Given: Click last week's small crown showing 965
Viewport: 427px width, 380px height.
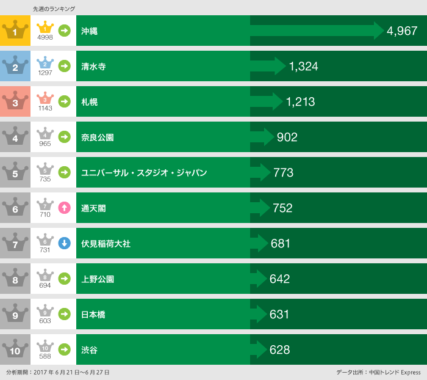Looking at the screenshot, I should pyautogui.click(x=45, y=134).
